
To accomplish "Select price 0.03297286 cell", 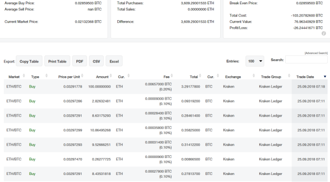I will [x=73, y=101].
